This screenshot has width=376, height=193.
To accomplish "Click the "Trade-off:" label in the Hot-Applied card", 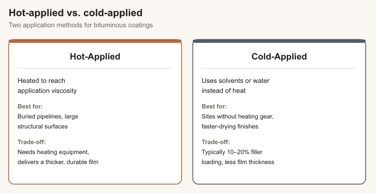I will coord(32,142).
